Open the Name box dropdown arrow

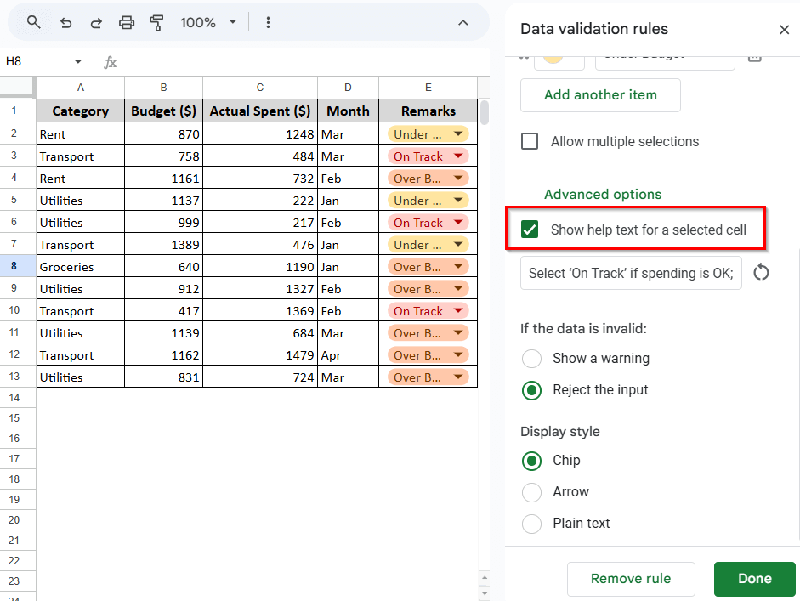tap(77, 61)
